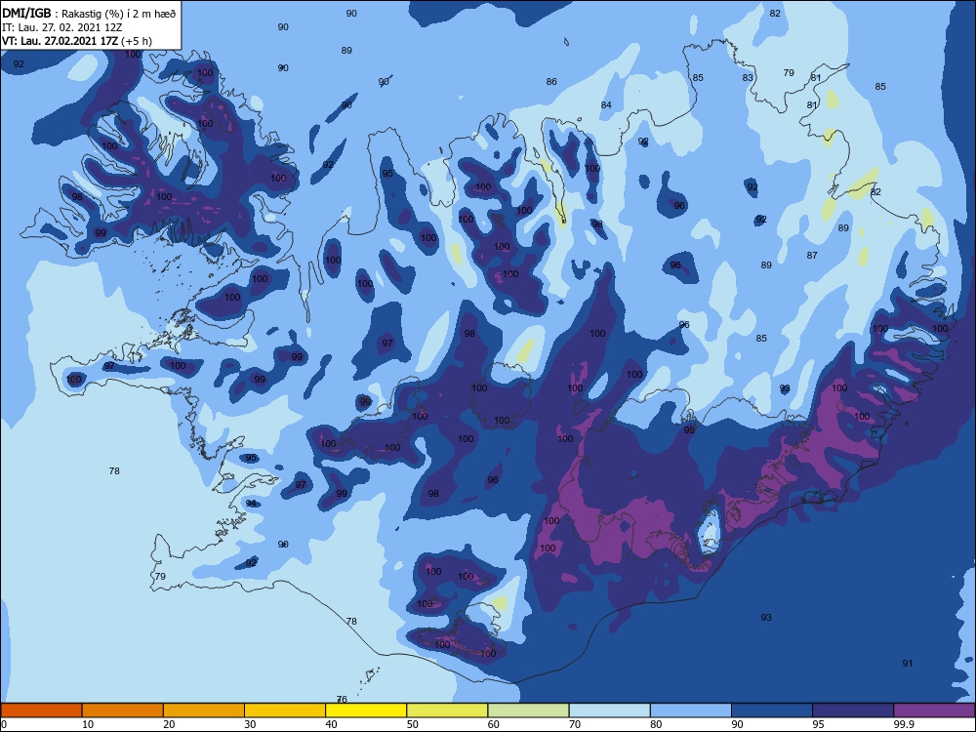
Task: Click the legend scale label '0'
Action: [x=4, y=724]
